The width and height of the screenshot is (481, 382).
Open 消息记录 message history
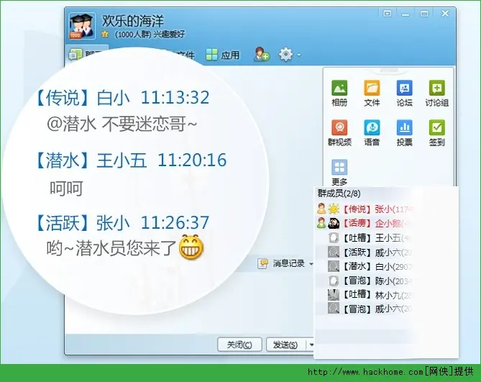click(281, 263)
